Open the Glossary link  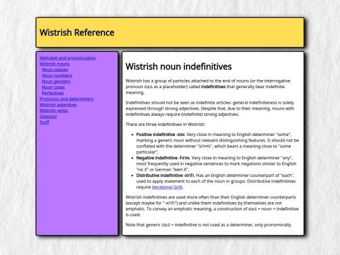click(x=48, y=116)
